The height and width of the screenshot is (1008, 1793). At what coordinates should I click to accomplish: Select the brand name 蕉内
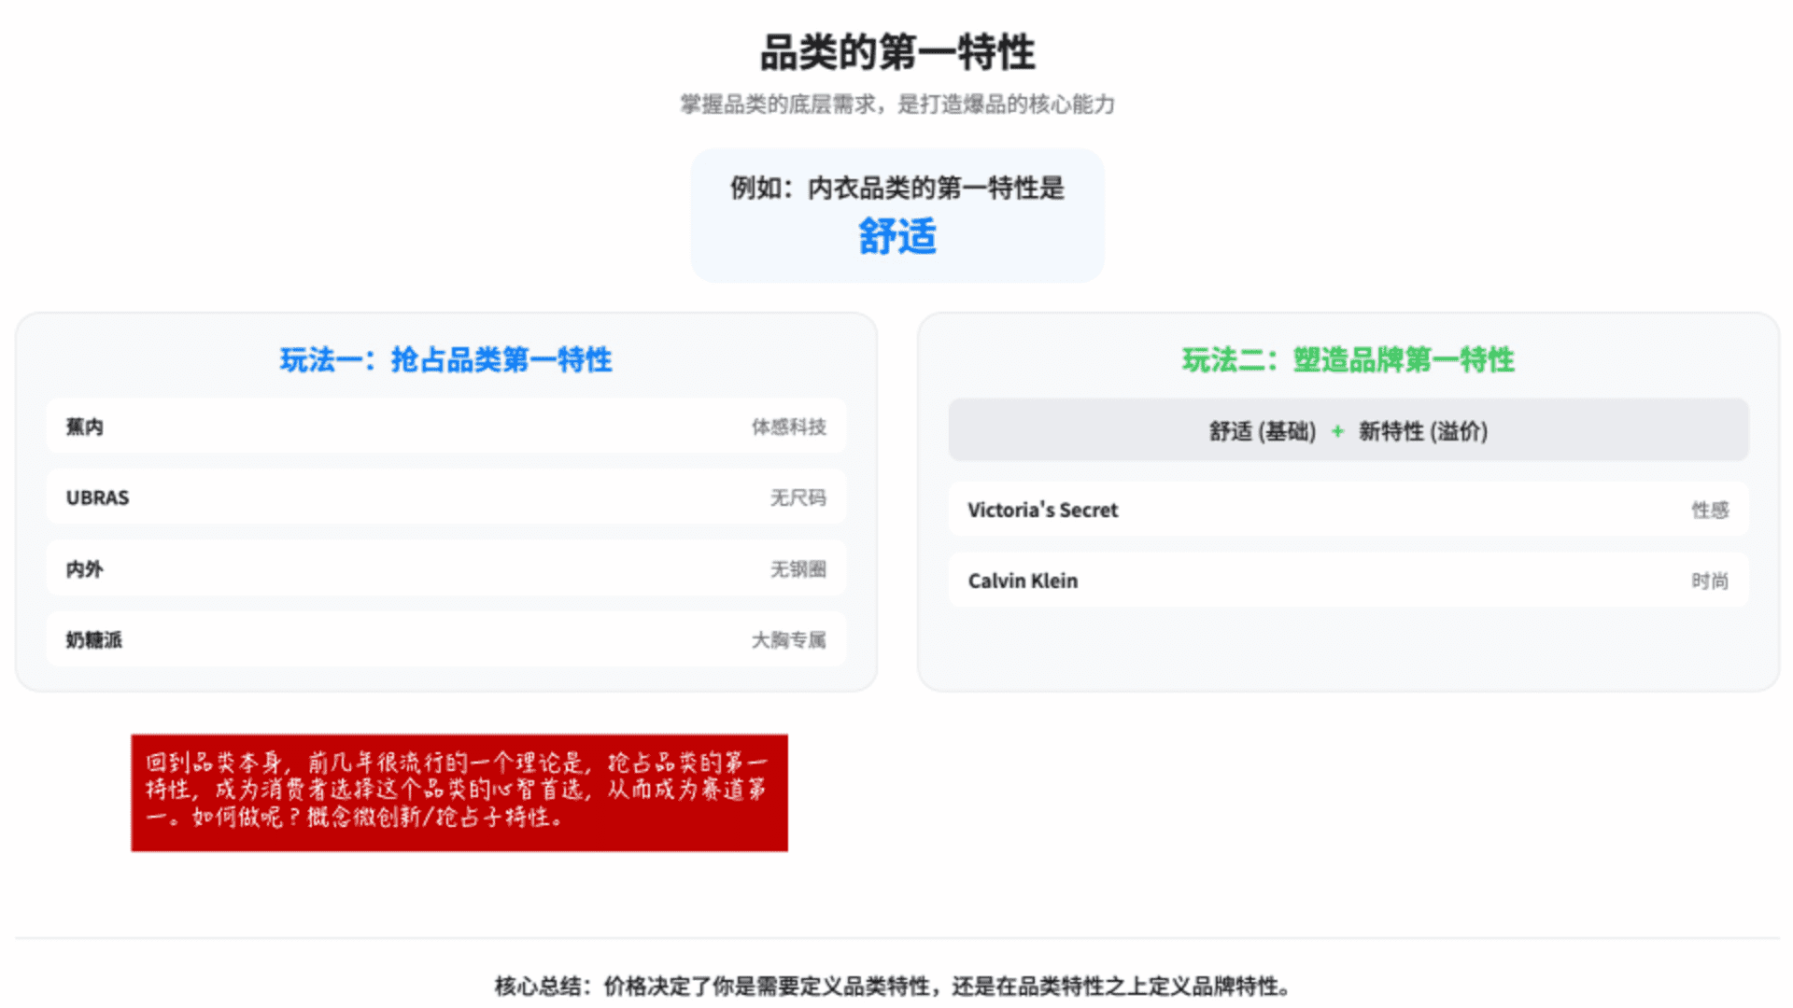point(84,427)
